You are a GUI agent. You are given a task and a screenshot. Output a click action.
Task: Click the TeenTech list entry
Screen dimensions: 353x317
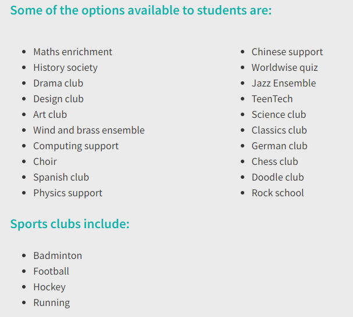[x=272, y=99]
